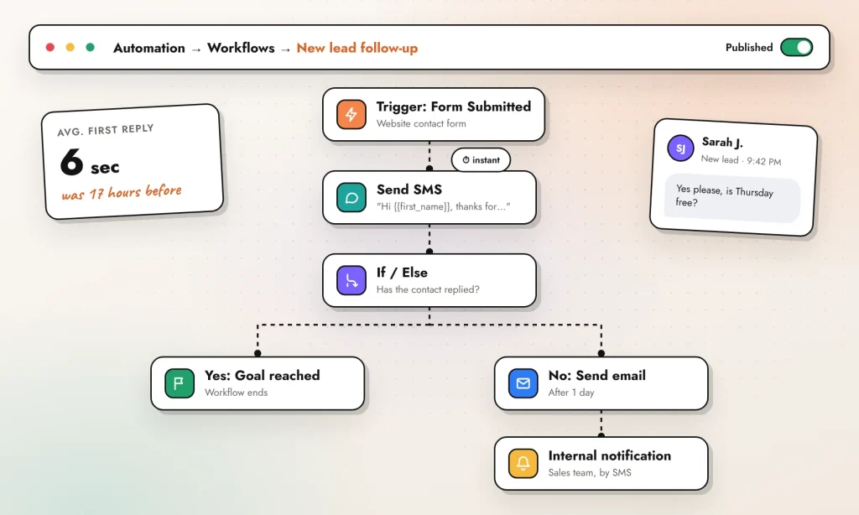859x515 pixels.
Task: Click the 'was 17 hours before' note
Action: (122, 193)
